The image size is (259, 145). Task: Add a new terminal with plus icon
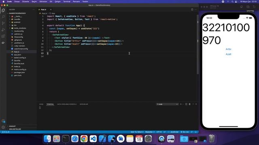(180, 104)
